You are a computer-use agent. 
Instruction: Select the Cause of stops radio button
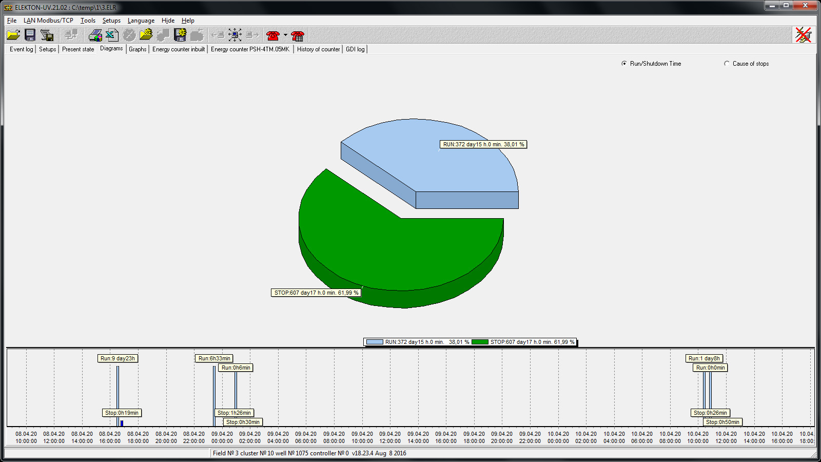727,64
